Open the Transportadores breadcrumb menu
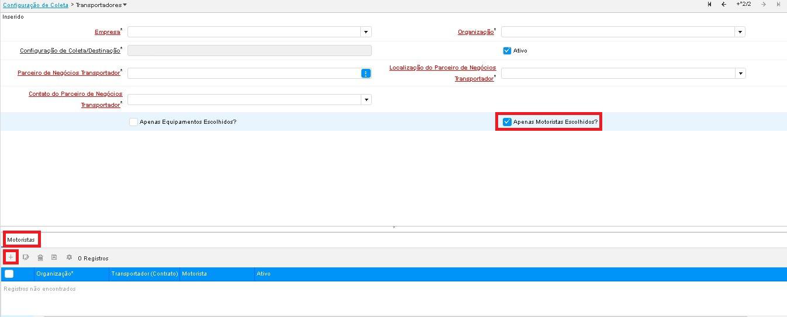 pyautogui.click(x=102, y=5)
